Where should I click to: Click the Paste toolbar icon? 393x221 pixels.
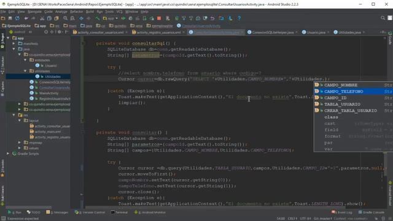(x=56, y=18)
